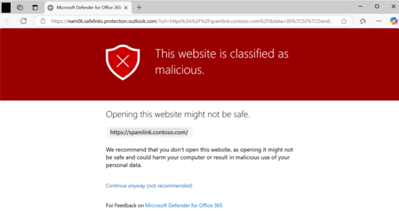399x214 pixels.
Task: Open a new browser tab
Action: (x=139, y=7)
